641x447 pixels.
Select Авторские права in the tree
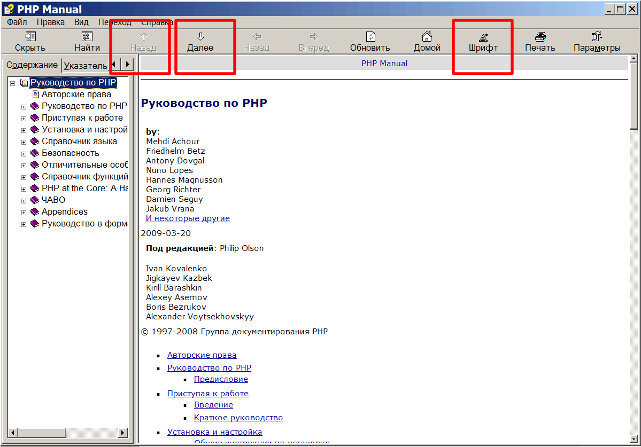76,95
